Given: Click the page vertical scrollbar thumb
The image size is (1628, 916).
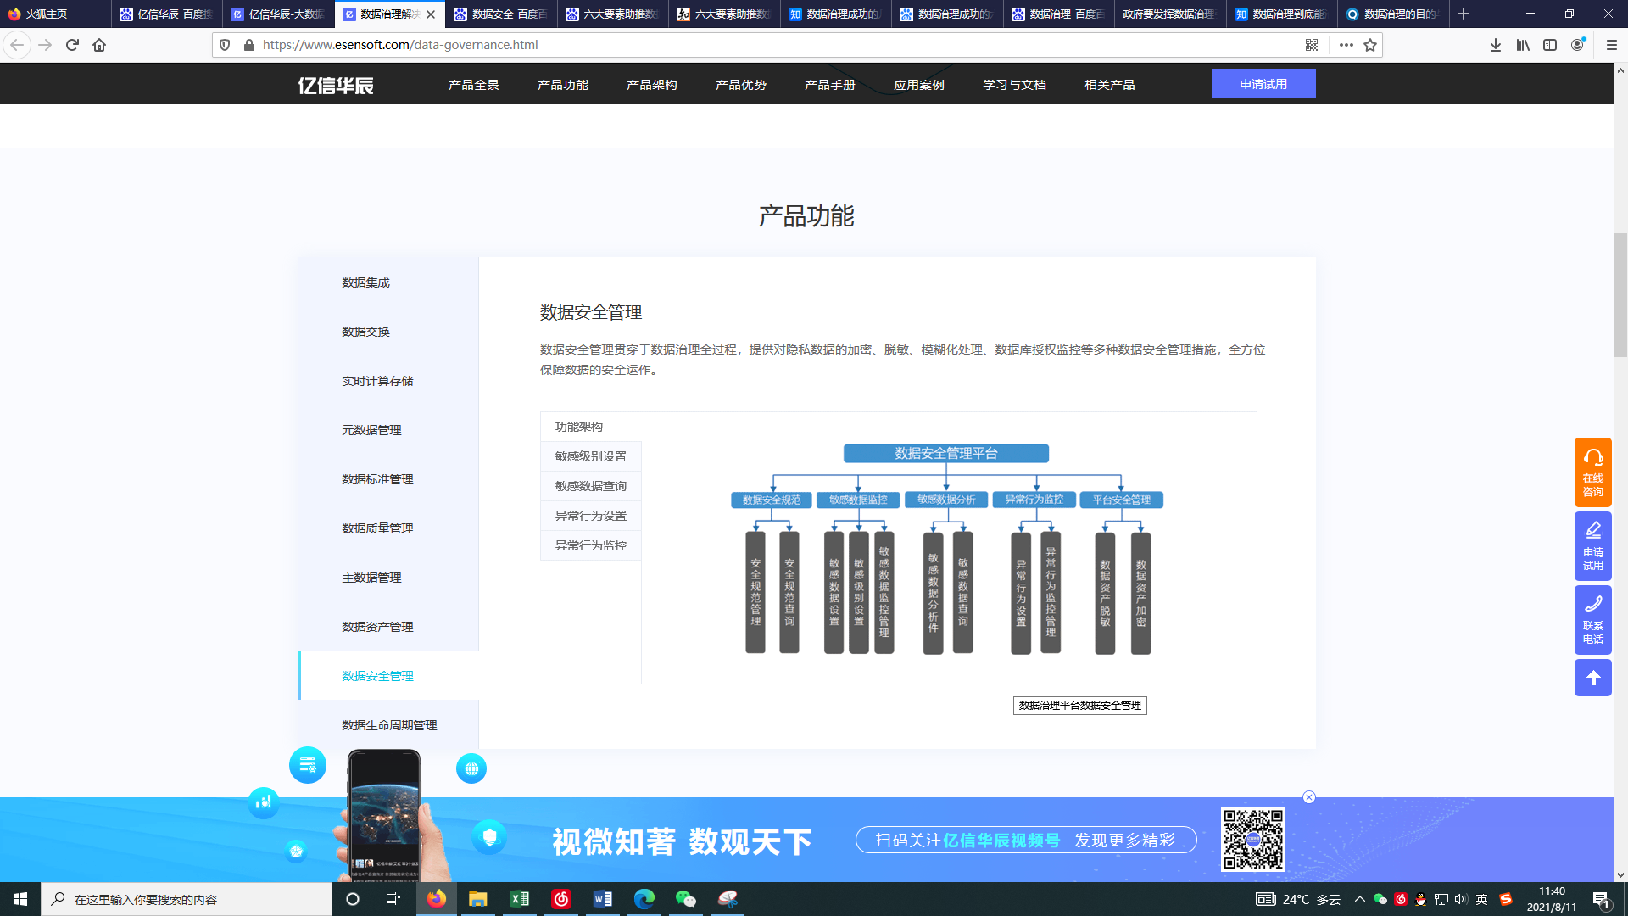Looking at the screenshot, I should tap(1620, 294).
